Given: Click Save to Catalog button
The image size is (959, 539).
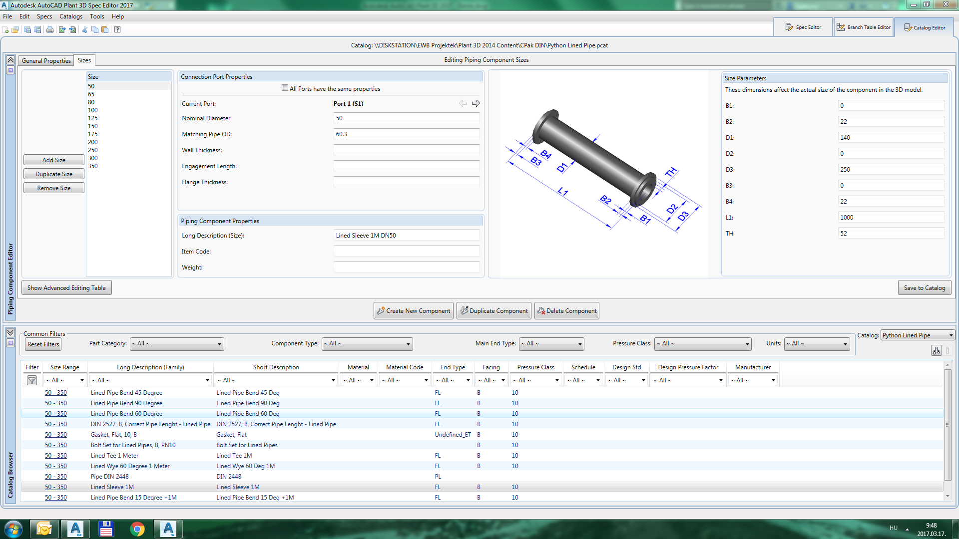Looking at the screenshot, I should point(924,288).
